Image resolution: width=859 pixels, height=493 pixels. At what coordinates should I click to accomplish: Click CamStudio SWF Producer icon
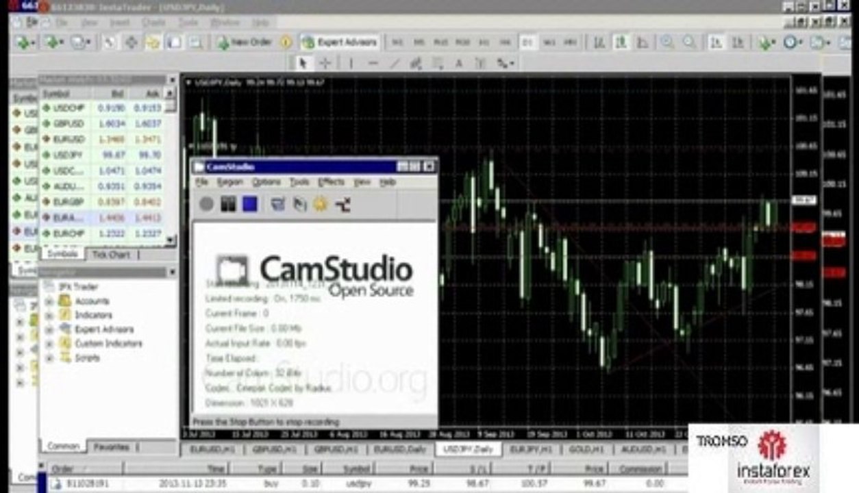tap(343, 204)
